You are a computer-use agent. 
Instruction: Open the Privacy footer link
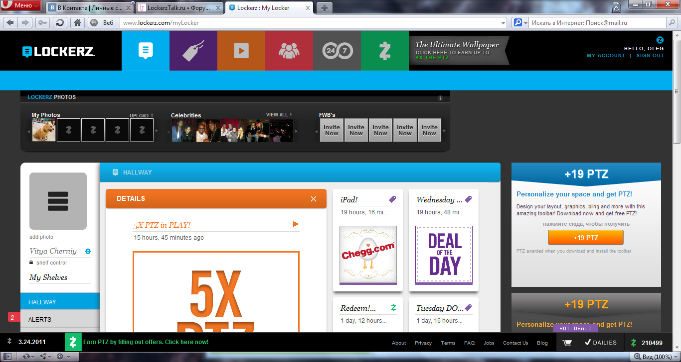click(x=423, y=343)
